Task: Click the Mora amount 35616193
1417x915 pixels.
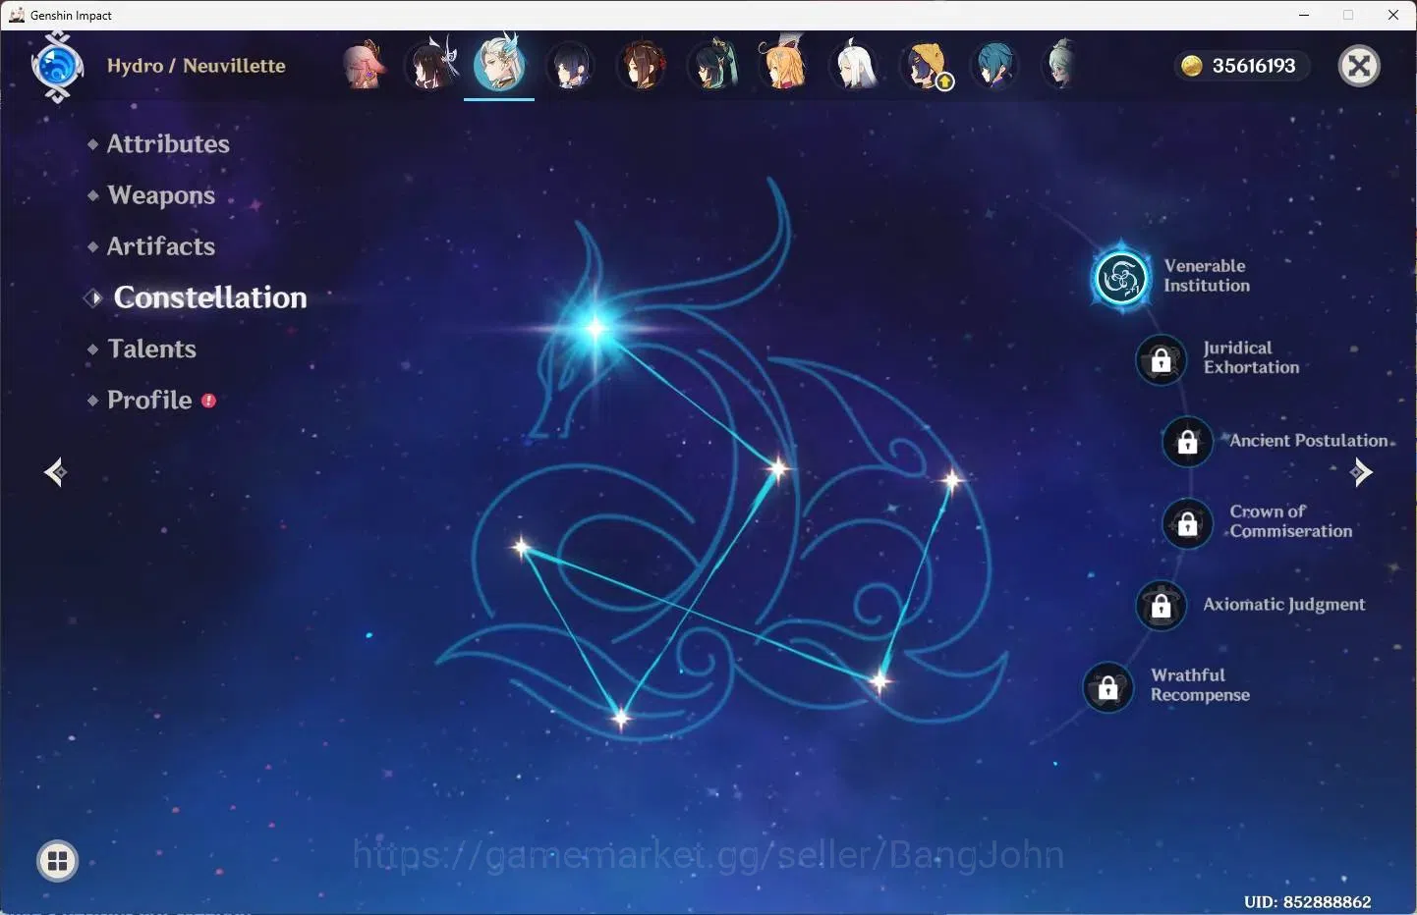Action: [x=1254, y=66]
